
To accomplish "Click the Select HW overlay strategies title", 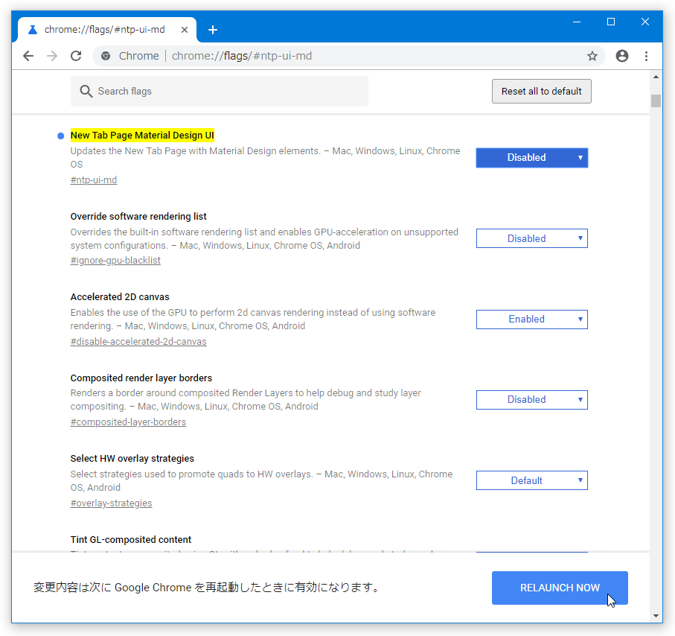I will (132, 459).
